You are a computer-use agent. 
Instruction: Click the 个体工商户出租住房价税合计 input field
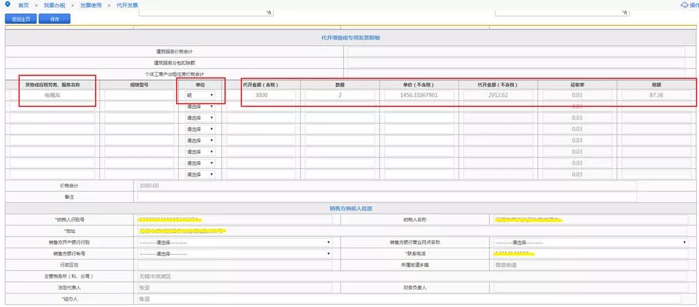[517, 74]
